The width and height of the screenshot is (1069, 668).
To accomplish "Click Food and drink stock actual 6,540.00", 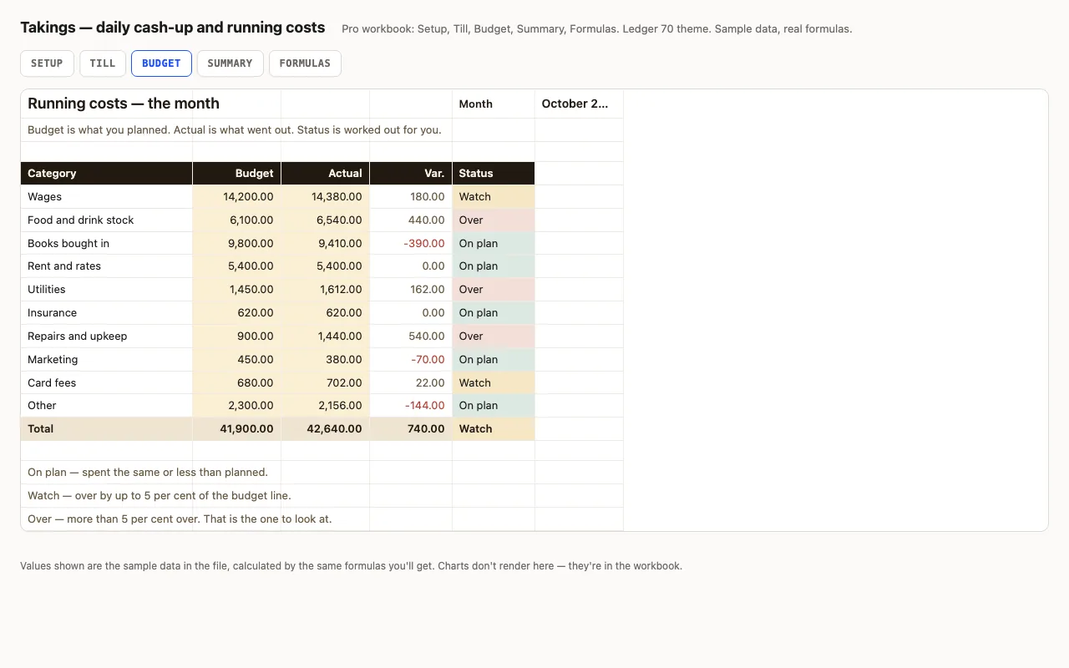I will 326,220.
